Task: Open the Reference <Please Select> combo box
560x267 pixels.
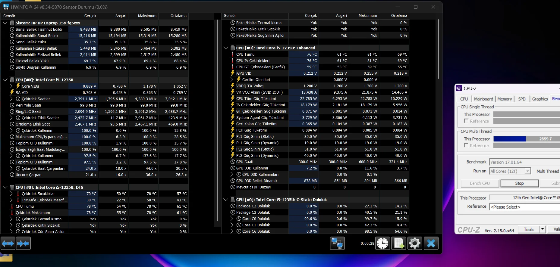Action: click(x=524, y=207)
